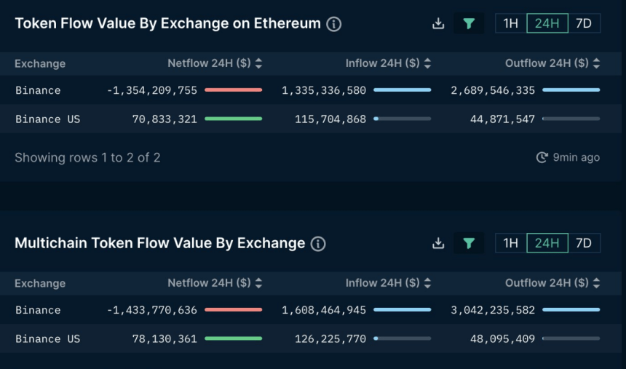Click inflow value 115,704,868
Viewport: 626px width, 369px height.
(330, 119)
